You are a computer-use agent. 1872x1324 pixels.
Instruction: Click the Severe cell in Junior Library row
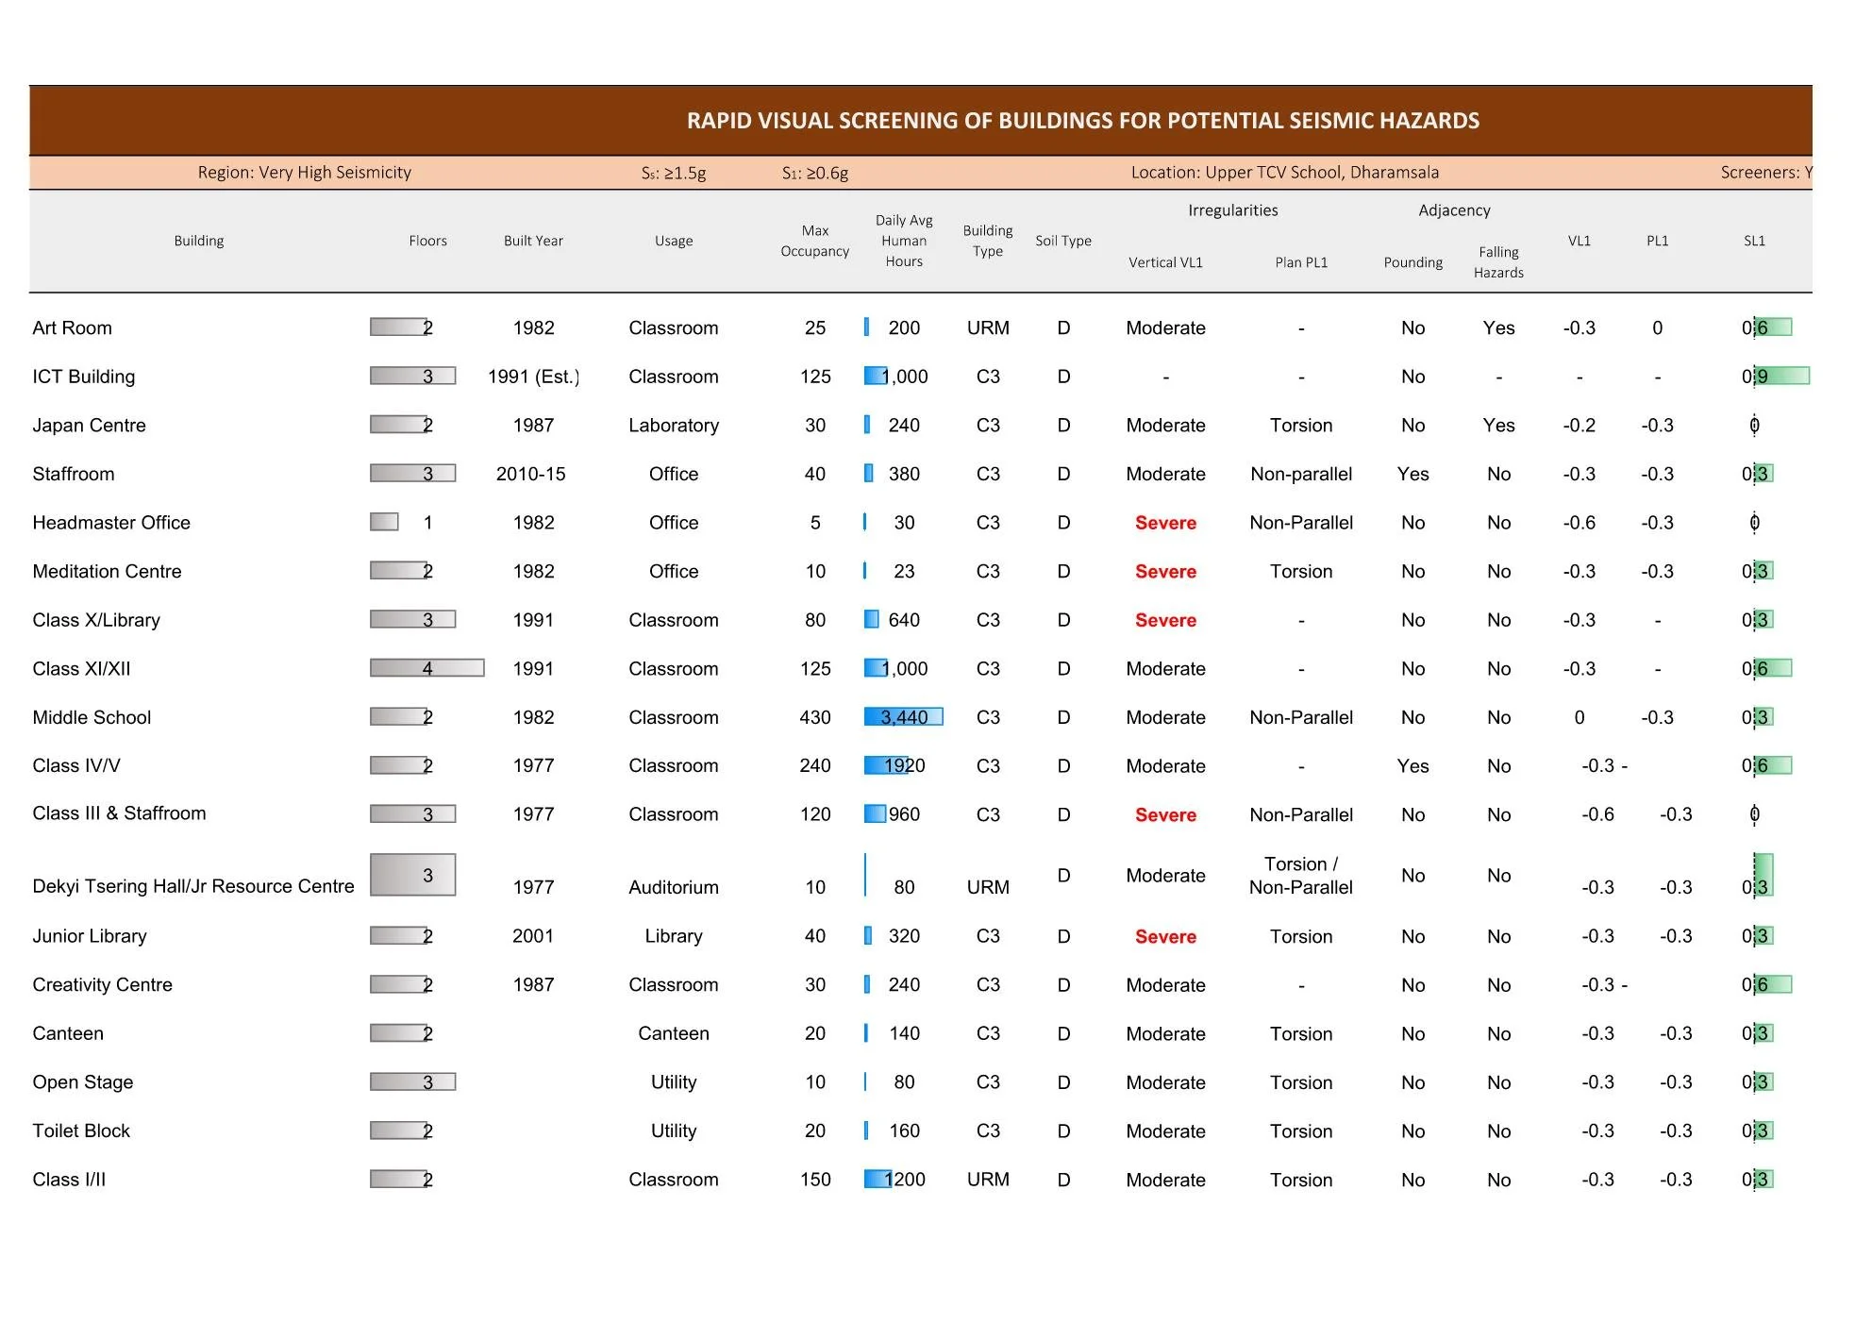coord(1165,936)
